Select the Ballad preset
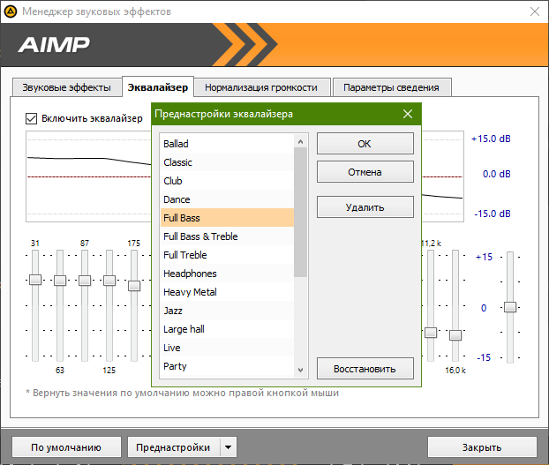 pyautogui.click(x=227, y=144)
